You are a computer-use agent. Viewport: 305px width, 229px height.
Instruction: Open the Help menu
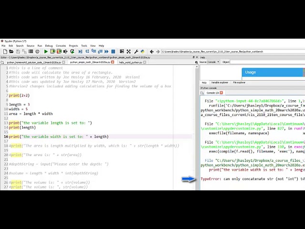(x=102, y=46)
